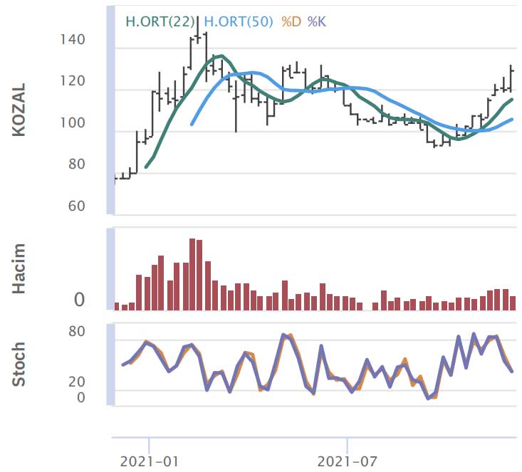
Task: Click the H.ORT(22) legend label
Action: [x=160, y=21]
